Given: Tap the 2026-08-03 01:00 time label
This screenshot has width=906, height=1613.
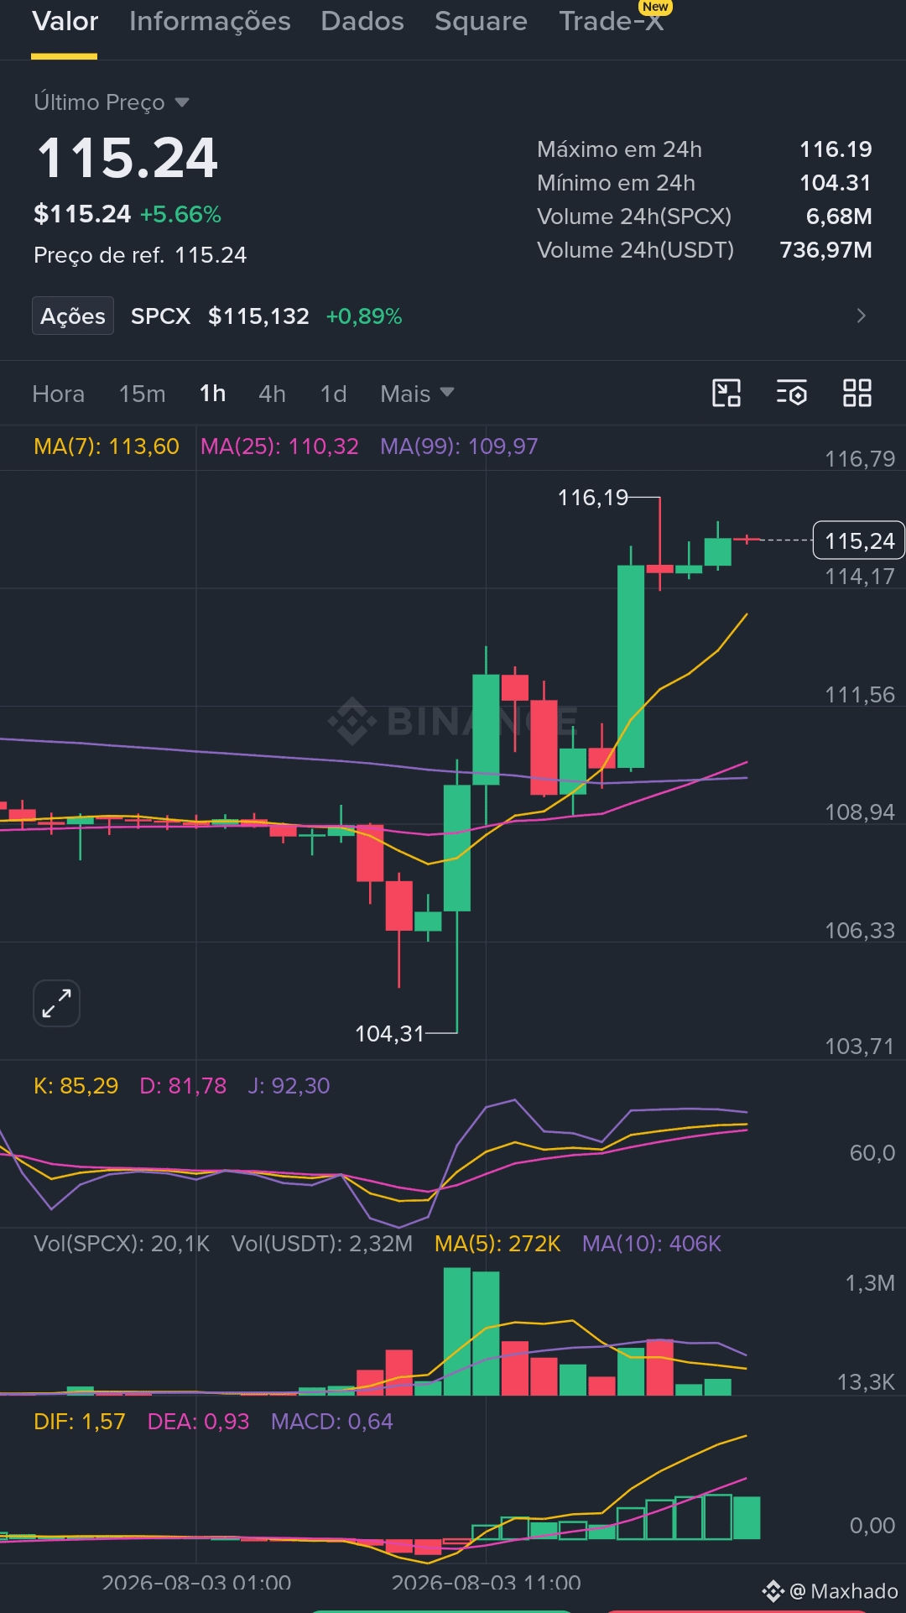Looking at the screenshot, I should coord(196,1583).
